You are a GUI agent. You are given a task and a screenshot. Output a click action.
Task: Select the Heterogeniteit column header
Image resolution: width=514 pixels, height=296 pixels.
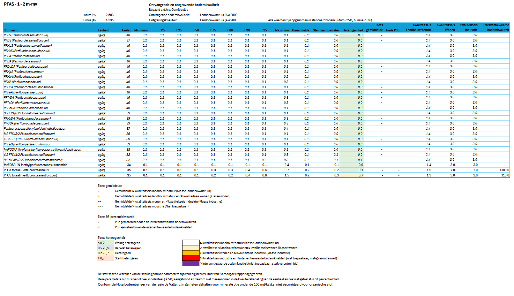(x=352, y=30)
